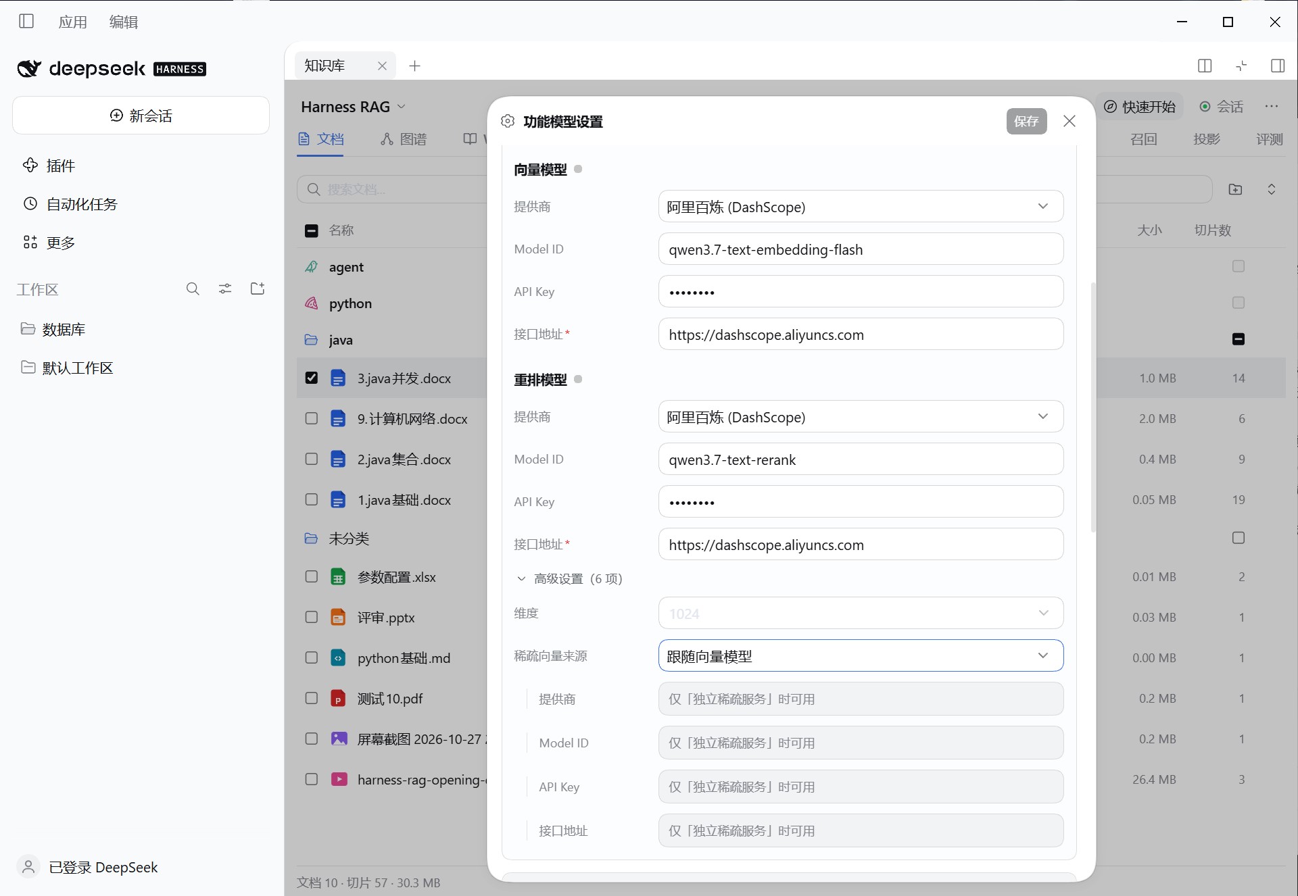Open the 应用 menu

pos(73,22)
